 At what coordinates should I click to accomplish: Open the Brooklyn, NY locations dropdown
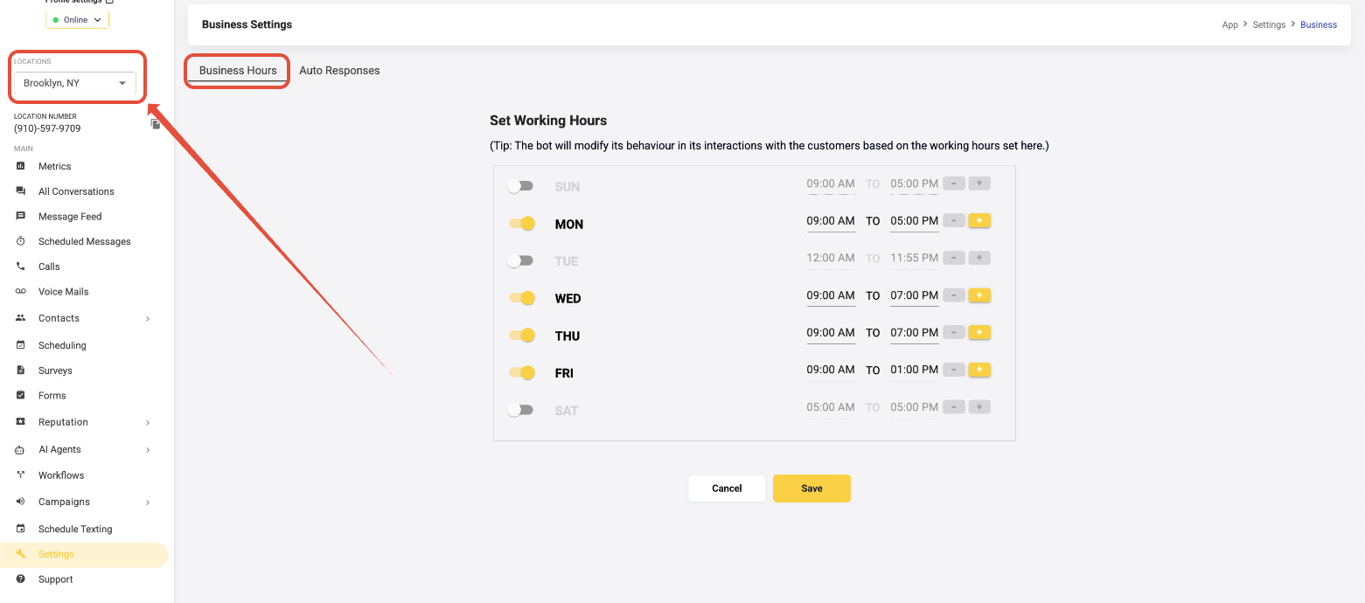75,84
